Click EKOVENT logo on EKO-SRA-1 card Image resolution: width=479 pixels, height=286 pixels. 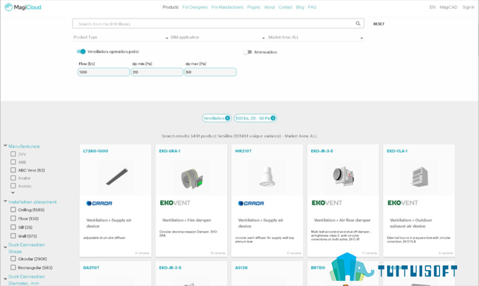175,203
